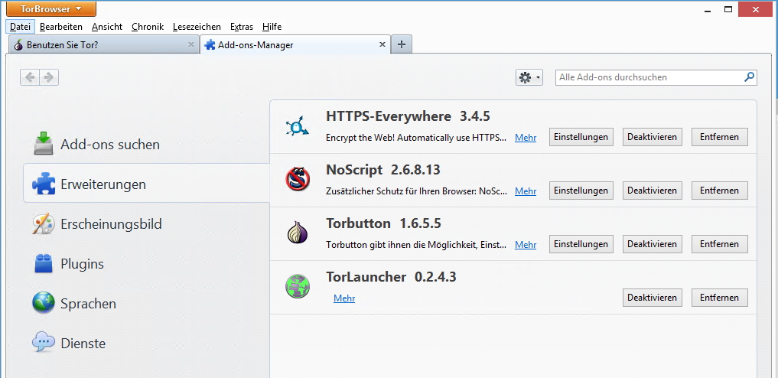Viewport: 778px width, 378px height.
Task: Click Deaktivieren for HTTPS-Everywhere
Action: 653,137
